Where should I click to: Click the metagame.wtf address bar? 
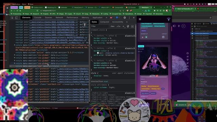pos(79,11)
